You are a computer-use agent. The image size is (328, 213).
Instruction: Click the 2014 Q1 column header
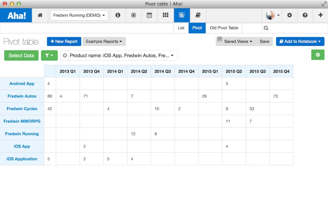(x=115, y=71)
